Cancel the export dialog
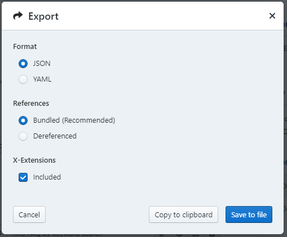The height and width of the screenshot is (237, 287). (x=29, y=214)
